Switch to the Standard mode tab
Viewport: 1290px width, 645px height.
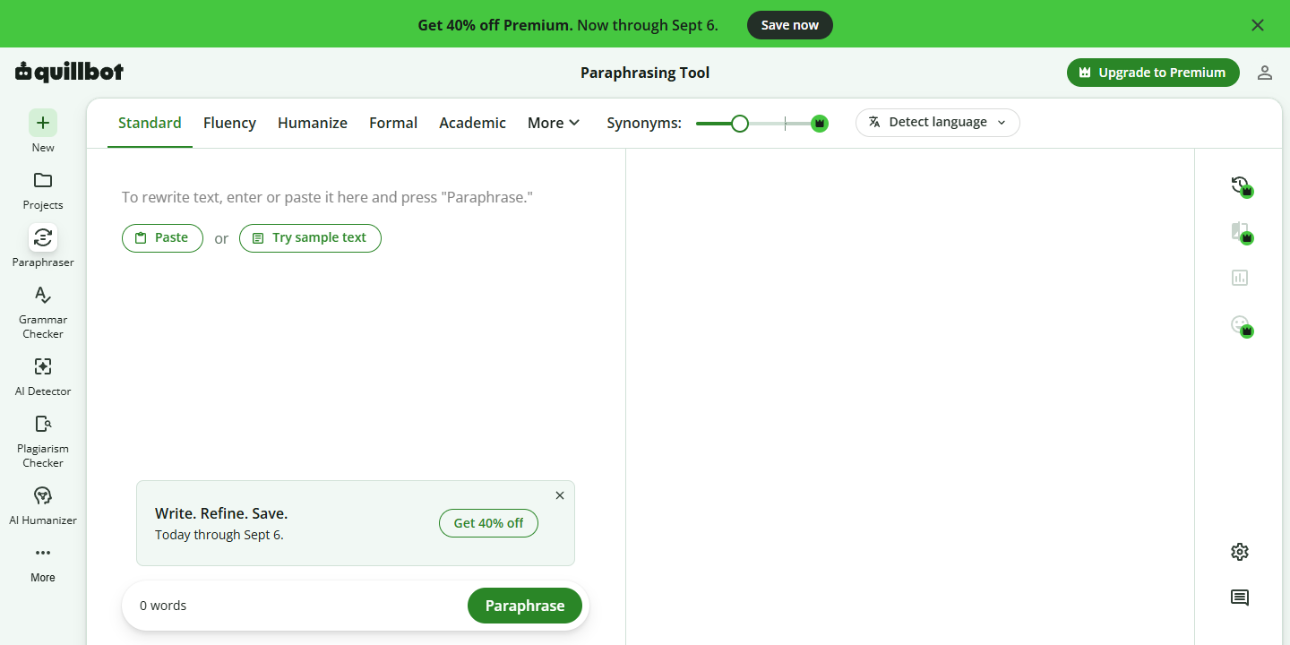[x=150, y=123]
